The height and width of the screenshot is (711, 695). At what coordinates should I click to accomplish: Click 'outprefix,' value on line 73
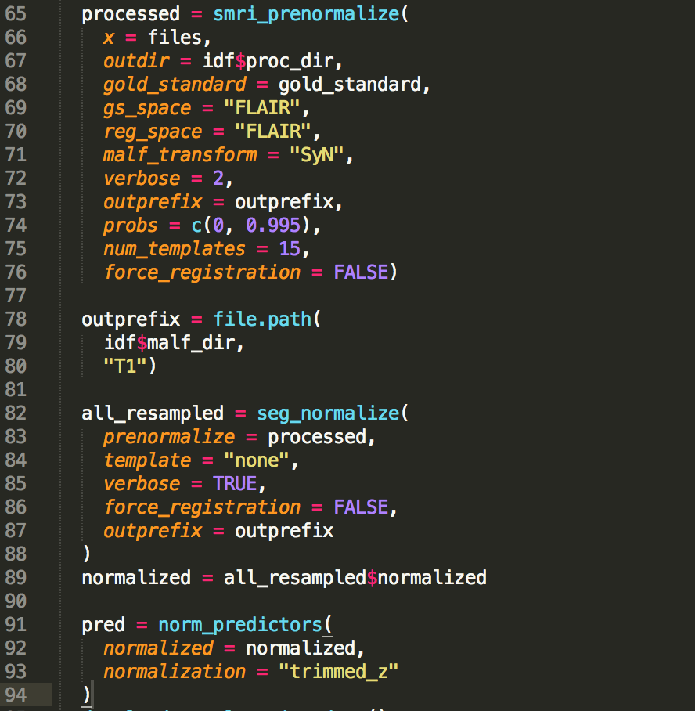(289, 202)
